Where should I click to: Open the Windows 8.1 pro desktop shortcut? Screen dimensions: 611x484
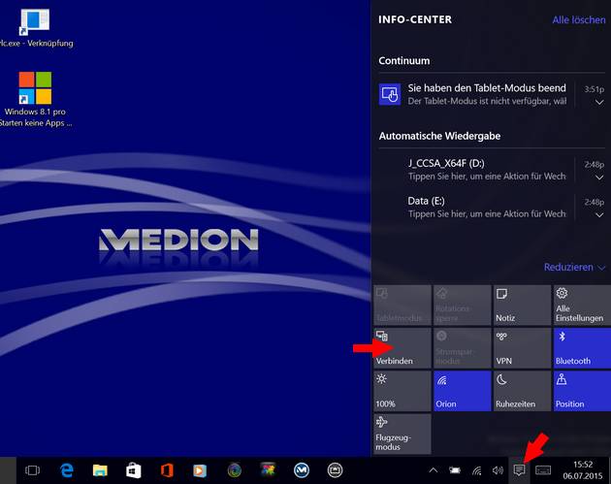click(35, 99)
